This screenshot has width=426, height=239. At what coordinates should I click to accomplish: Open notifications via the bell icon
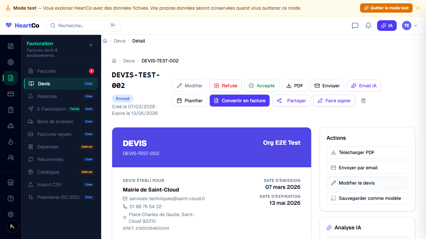pyautogui.click(x=368, y=26)
